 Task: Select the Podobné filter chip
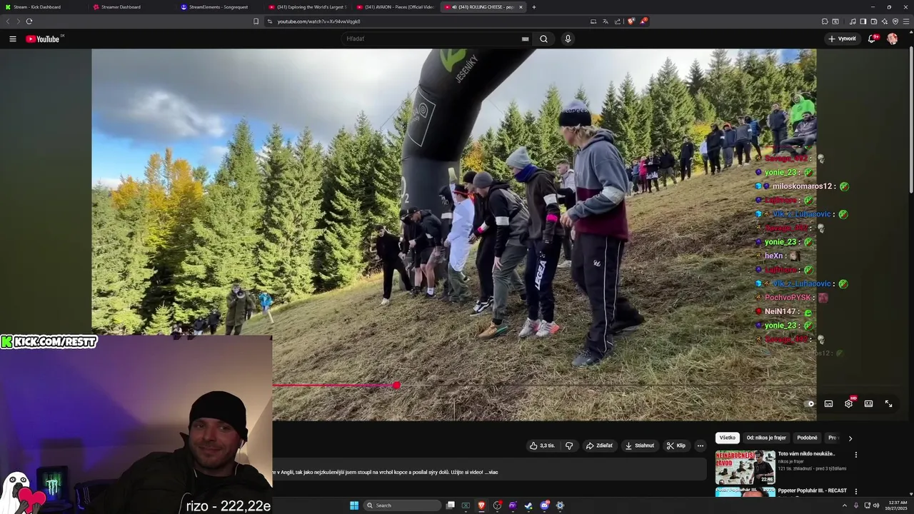(x=807, y=438)
